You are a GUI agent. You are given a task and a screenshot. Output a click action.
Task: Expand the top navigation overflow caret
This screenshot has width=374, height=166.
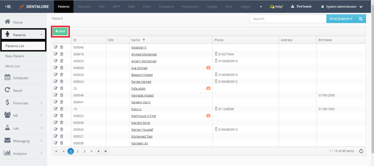[261, 7]
